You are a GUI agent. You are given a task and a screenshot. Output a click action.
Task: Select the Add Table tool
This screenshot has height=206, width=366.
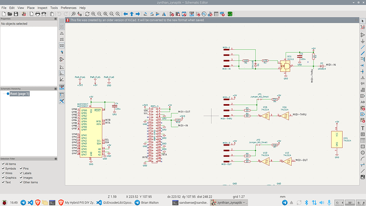362,140
